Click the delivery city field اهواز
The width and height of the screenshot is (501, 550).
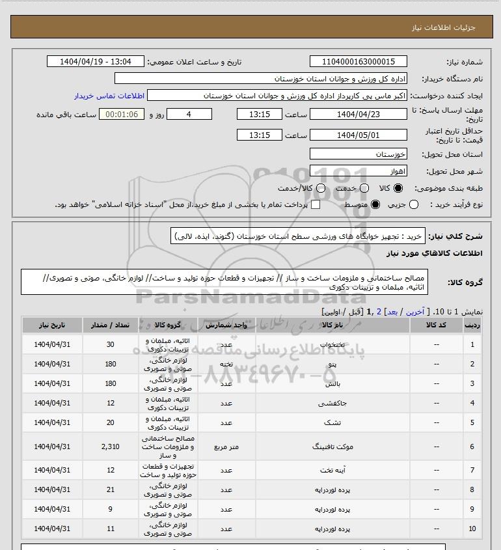pyautogui.click(x=359, y=171)
